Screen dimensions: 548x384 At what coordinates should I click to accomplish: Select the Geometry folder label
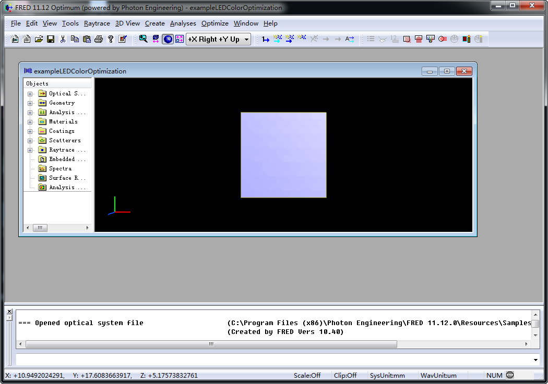point(62,103)
